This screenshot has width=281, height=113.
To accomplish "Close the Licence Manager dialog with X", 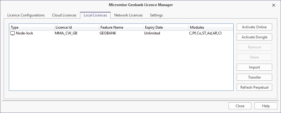I will (x=273, y=5).
